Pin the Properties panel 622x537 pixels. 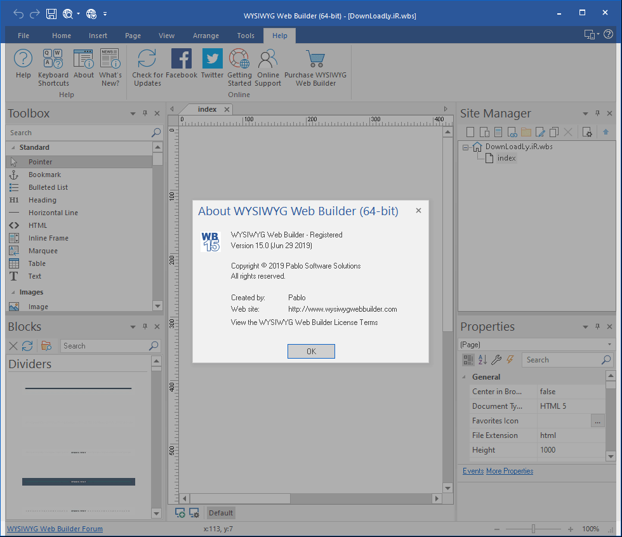coord(597,326)
